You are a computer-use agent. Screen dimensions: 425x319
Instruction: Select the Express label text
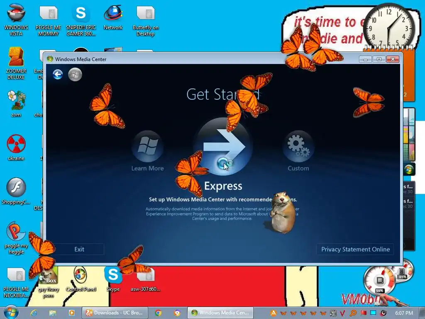pyautogui.click(x=223, y=186)
